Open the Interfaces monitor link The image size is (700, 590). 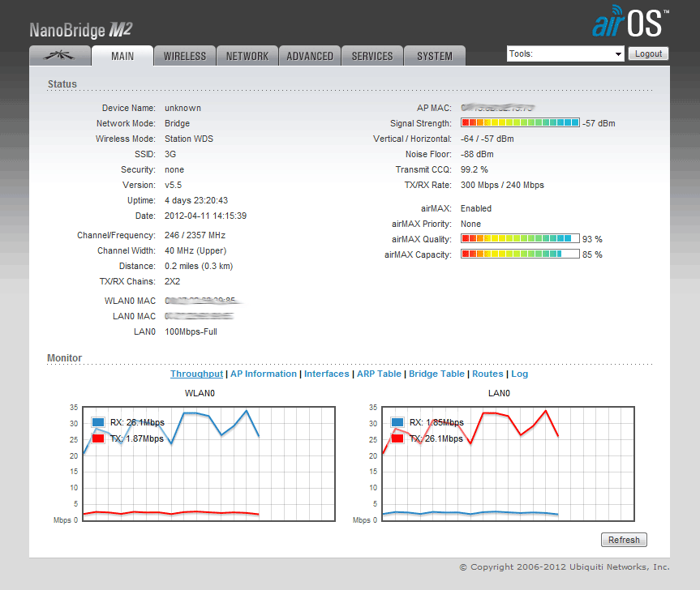pyautogui.click(x=326, y=374)
